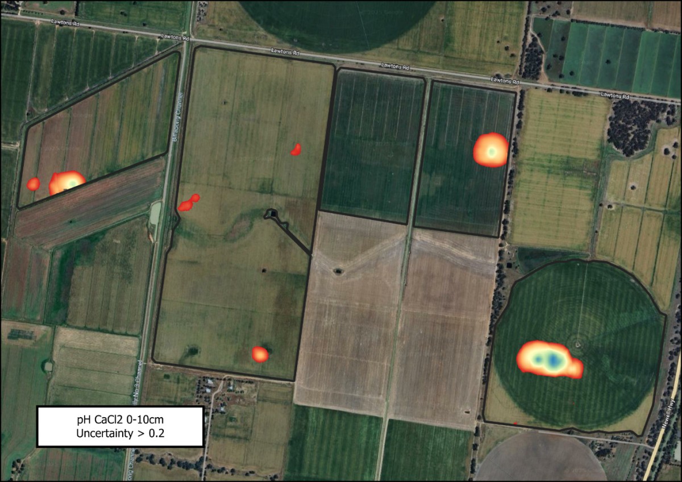Image resolution: width=682 pixels, height=482 pixels.
Task: Click the dark waterhole in the bare brown paddock
Action: pos(340,271)
